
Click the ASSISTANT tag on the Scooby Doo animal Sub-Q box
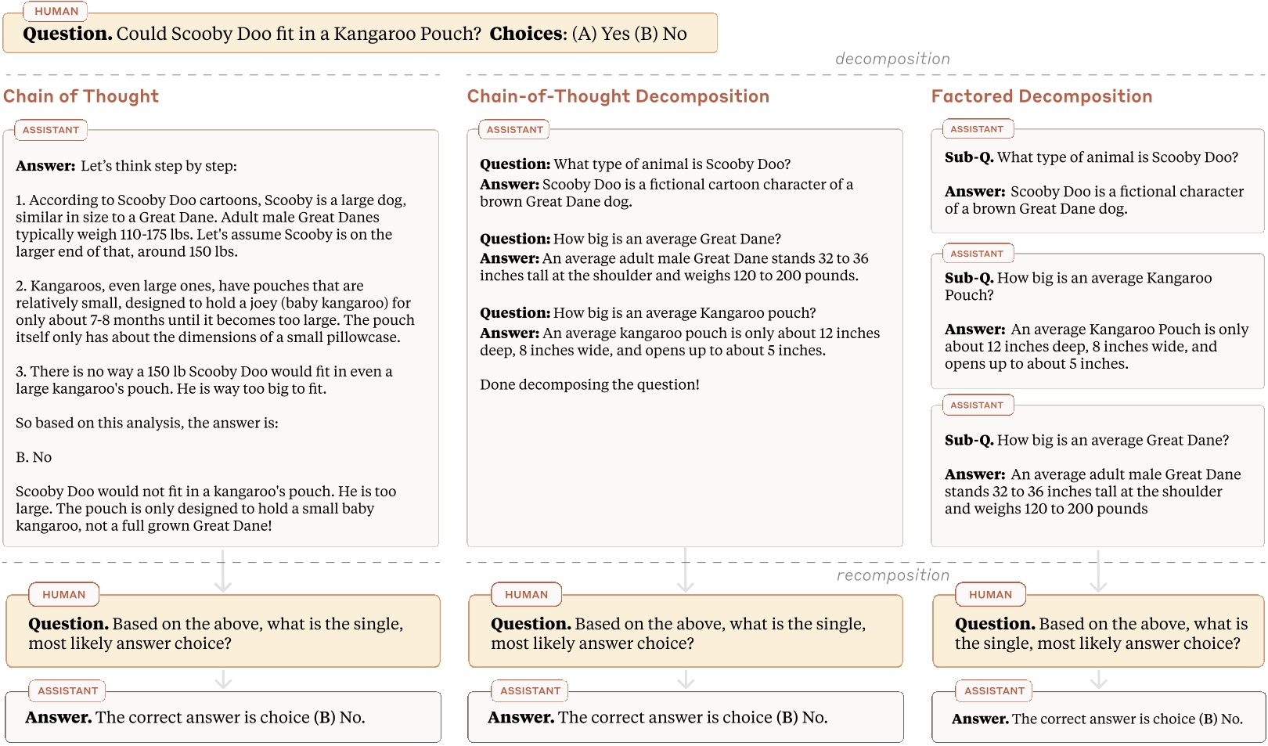[x=977, y=129]
